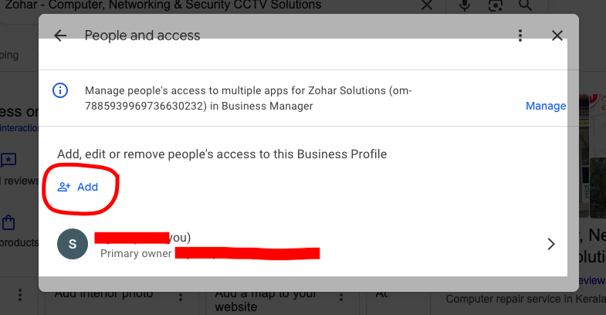The height and width of the screenshot is (315, 606).
Task: Open three-dot menu left of Add interior photo
Action: coord(20,296)
